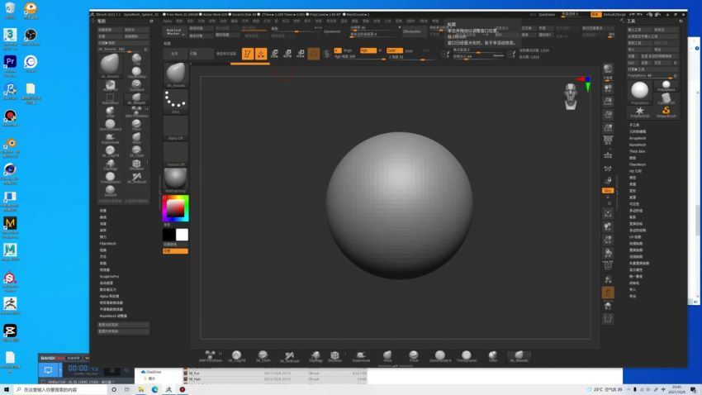The image size is (702, 395).
Task: Open the Alpha menu
Action: point(168,21)
